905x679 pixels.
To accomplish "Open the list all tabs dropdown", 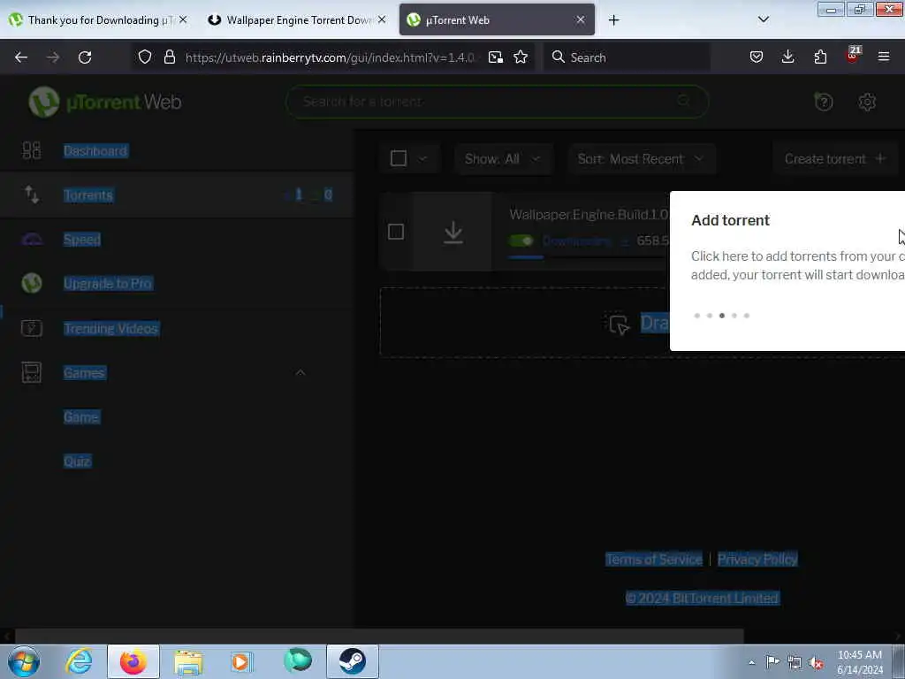I will [x=764, y=19].
